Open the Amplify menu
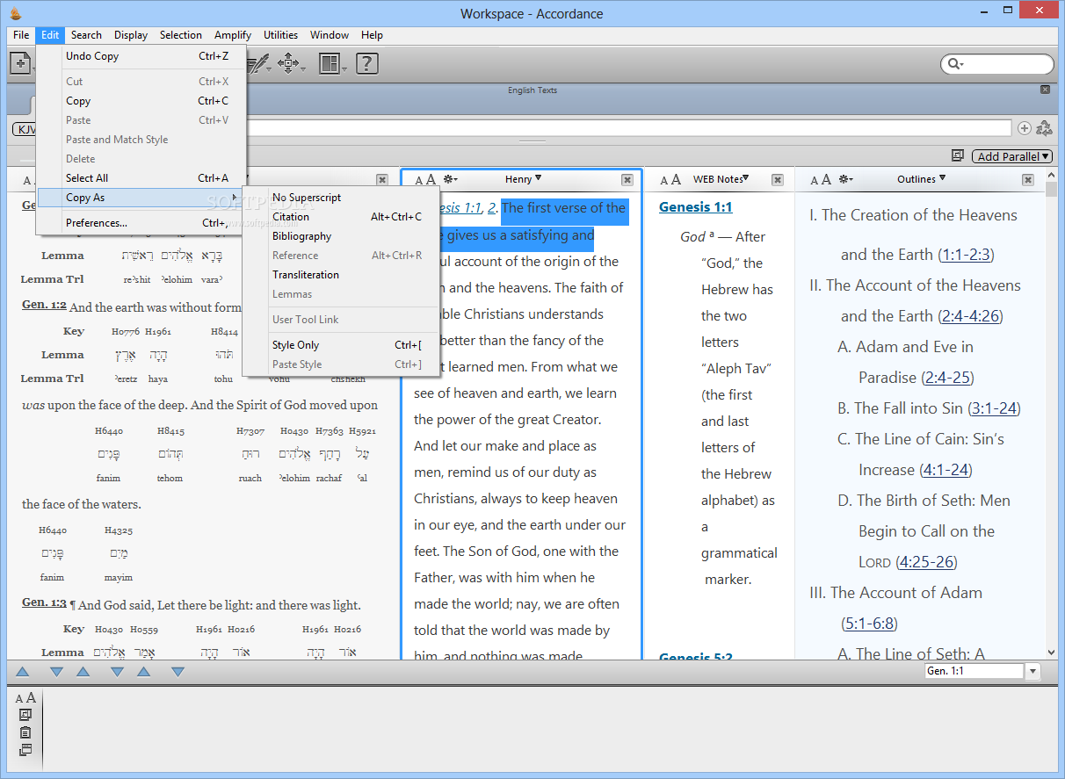 (232, 35)
